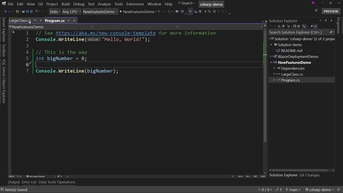Click the Visual Studio logo icon
The width and height of the screenshot is (343, 193).
tap(4, 4)
